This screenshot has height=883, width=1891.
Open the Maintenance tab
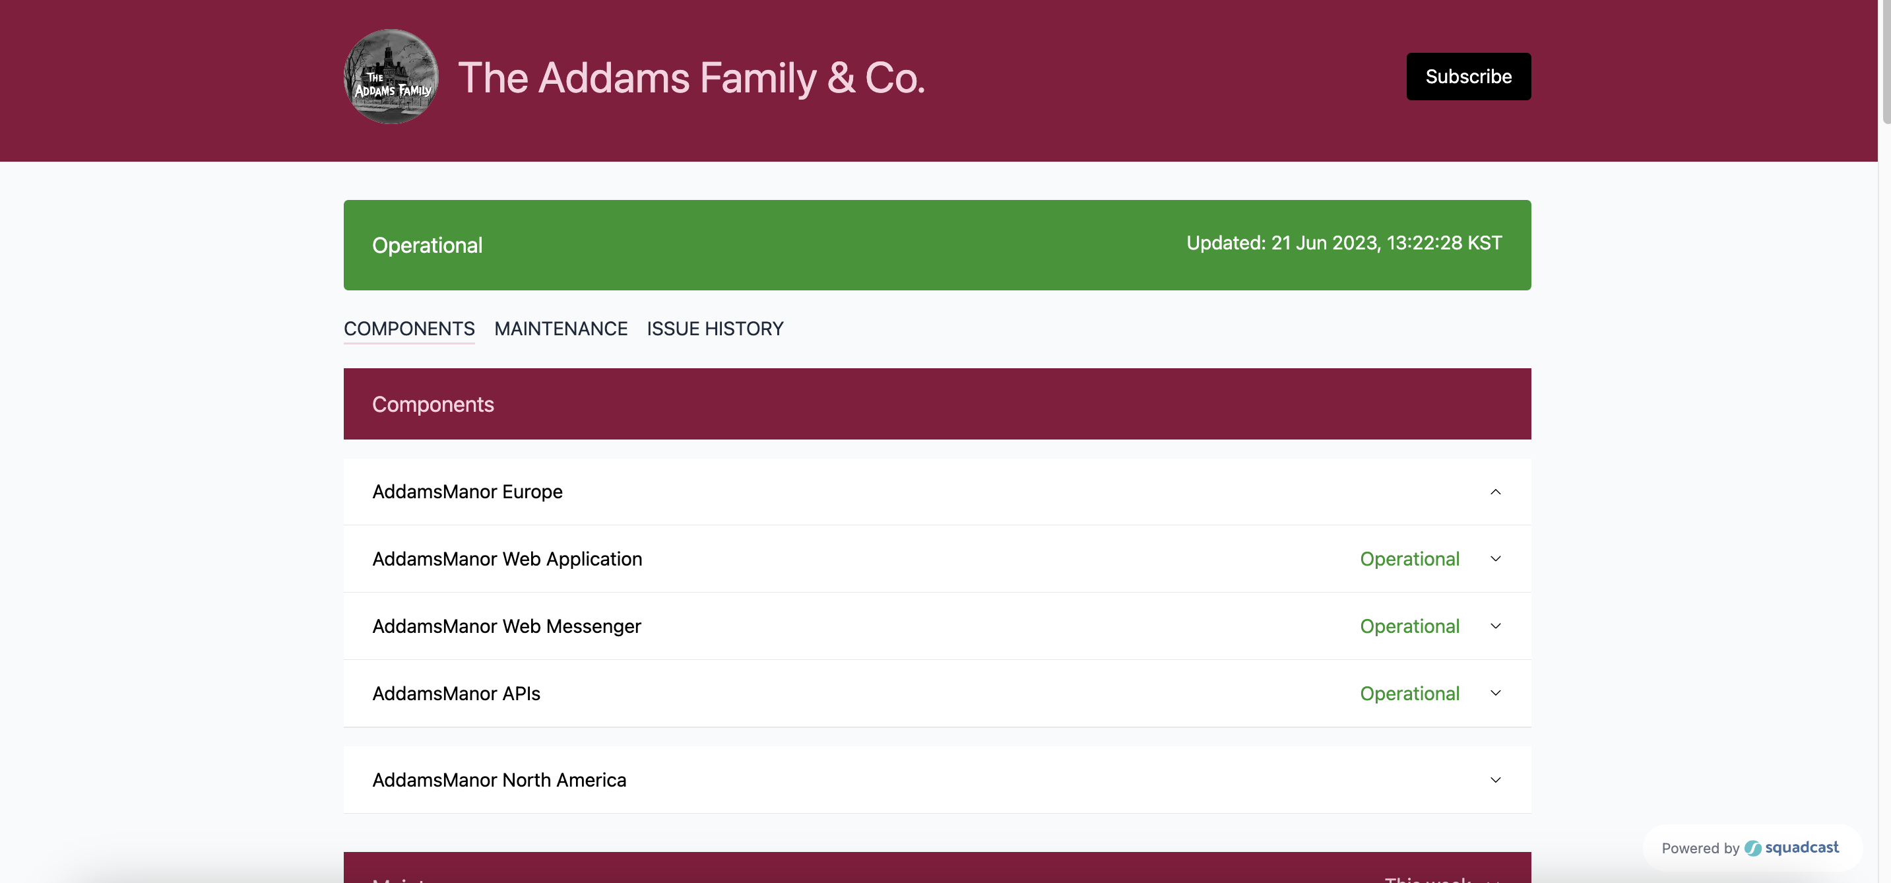coord(561,329)
